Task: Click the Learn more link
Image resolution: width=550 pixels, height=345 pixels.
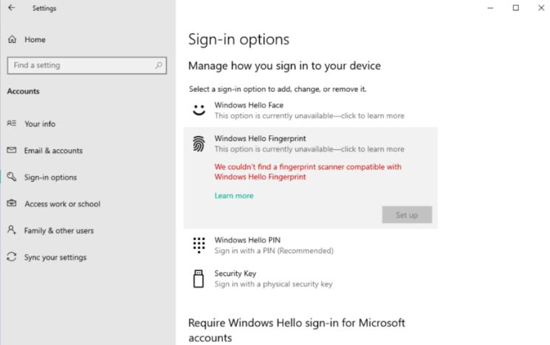Action: click(x=234, y=196)
